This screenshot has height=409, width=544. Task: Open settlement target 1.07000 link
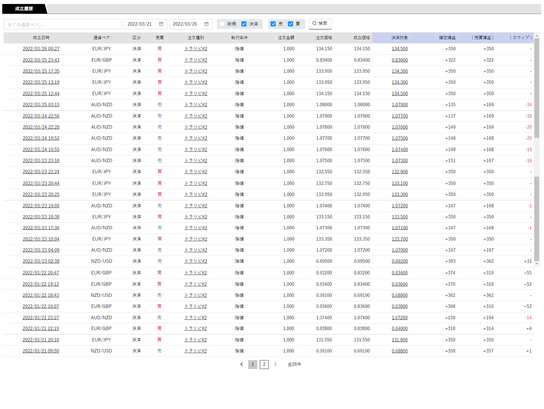(x=400, y=250)
